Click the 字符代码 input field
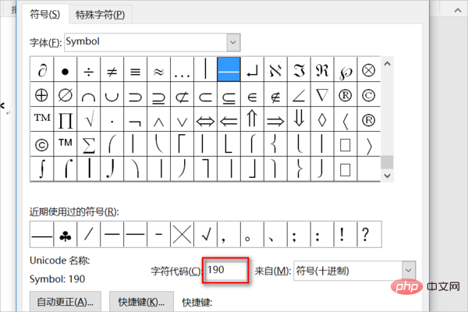This screenshot has width=468, height=312. click(226, 271)
